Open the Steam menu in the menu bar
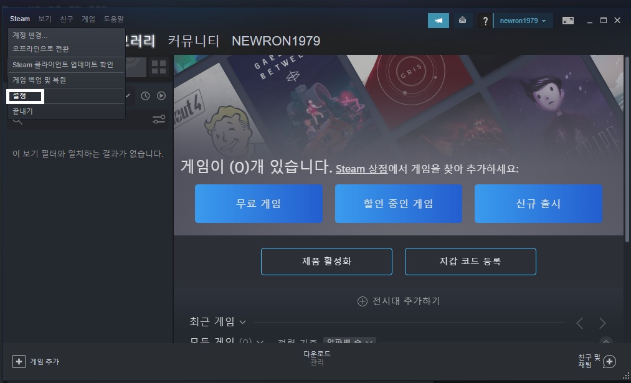Viewport: 631px width, 383px height. pyautogui.click(x=20, y=19)
